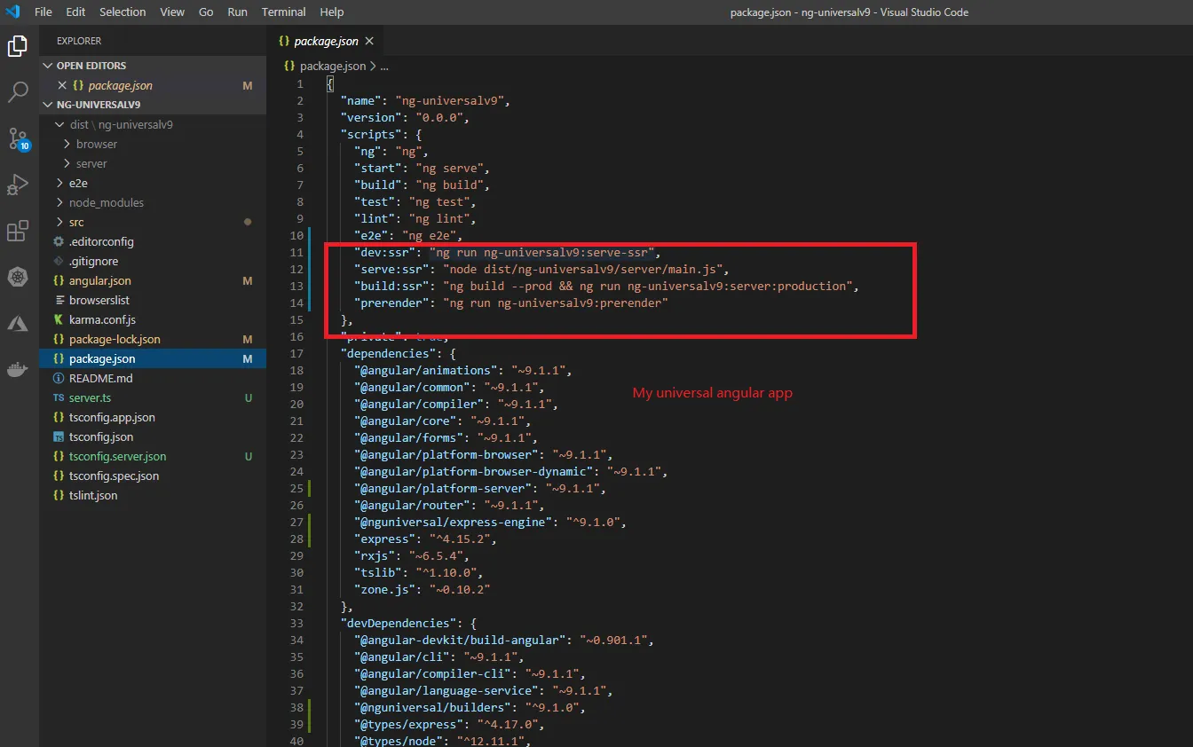
Task: Click the "@nguniversal/express-engine" dependency line
Action: [x=490, y=523]
